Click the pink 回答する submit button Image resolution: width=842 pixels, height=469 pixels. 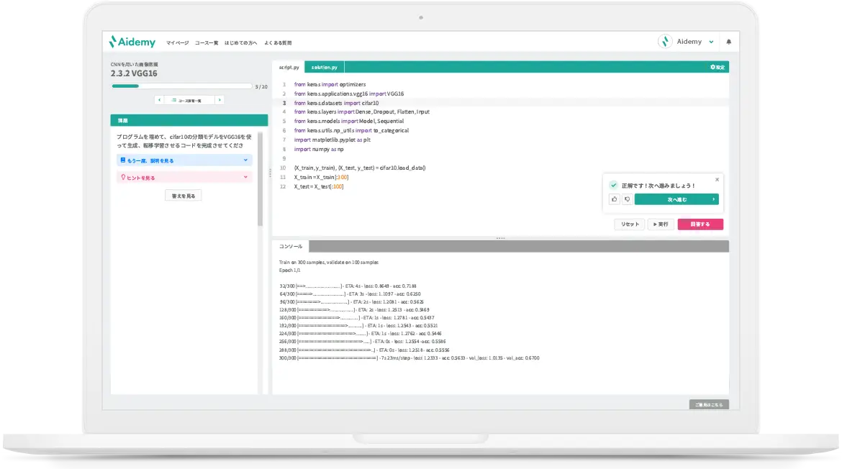tap(700, 224)
